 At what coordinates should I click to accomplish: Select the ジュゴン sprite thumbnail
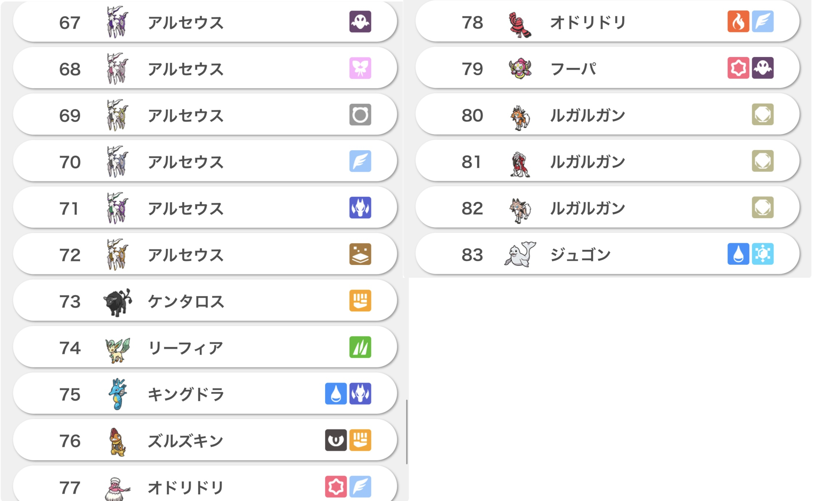(x=520, y=255)
